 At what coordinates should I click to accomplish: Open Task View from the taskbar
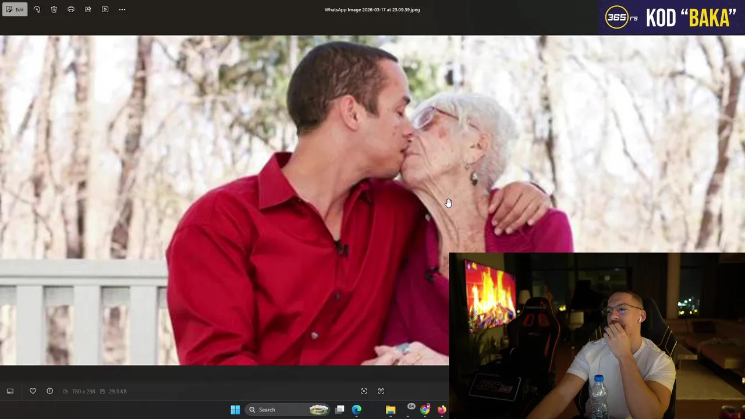(340, 410)
